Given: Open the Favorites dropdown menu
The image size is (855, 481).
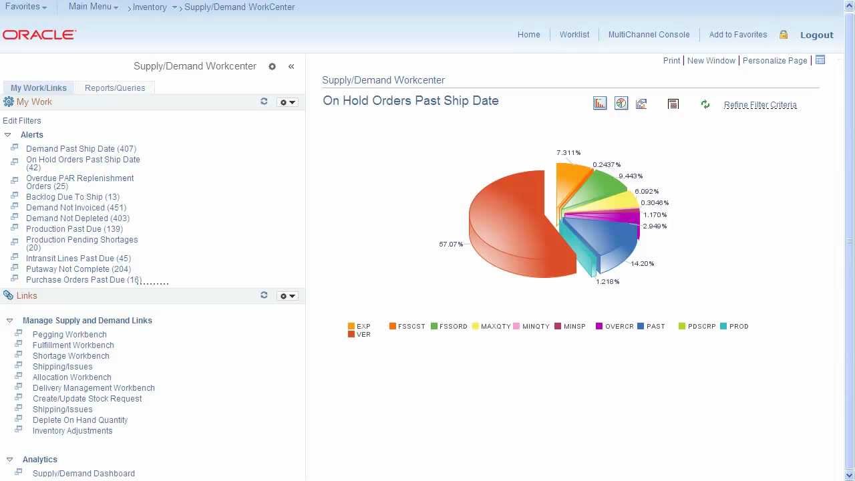Looking at the screenshot, I should [26, 7].
